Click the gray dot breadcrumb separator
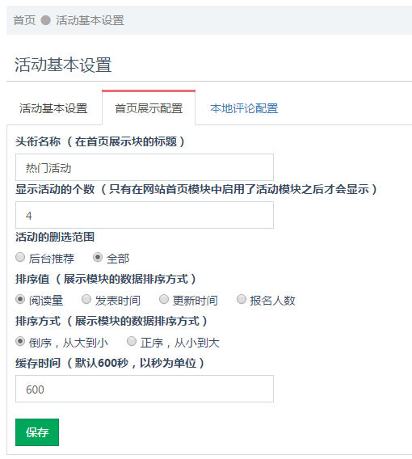This screenshot has height=459, width=412. coord(45,20)
